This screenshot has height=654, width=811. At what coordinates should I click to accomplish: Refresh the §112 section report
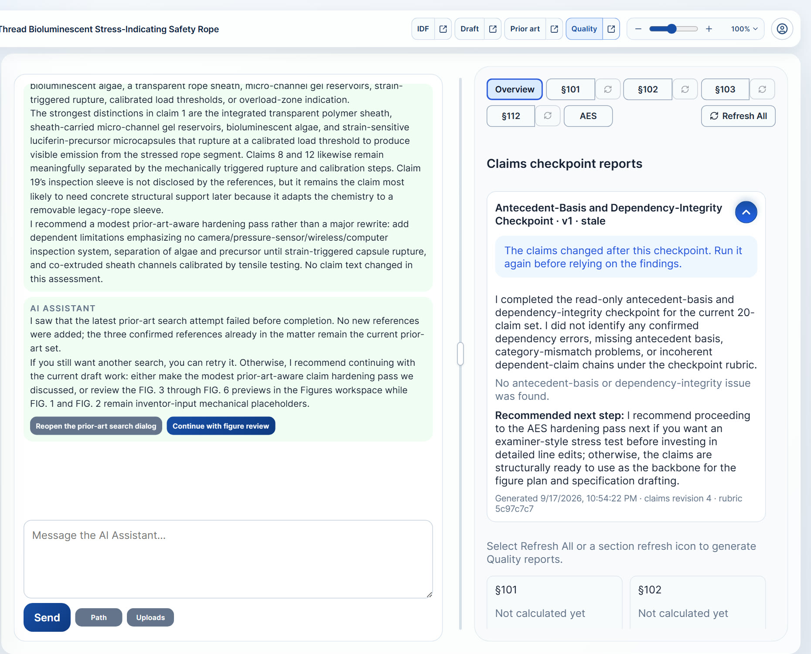click(548, 116)
